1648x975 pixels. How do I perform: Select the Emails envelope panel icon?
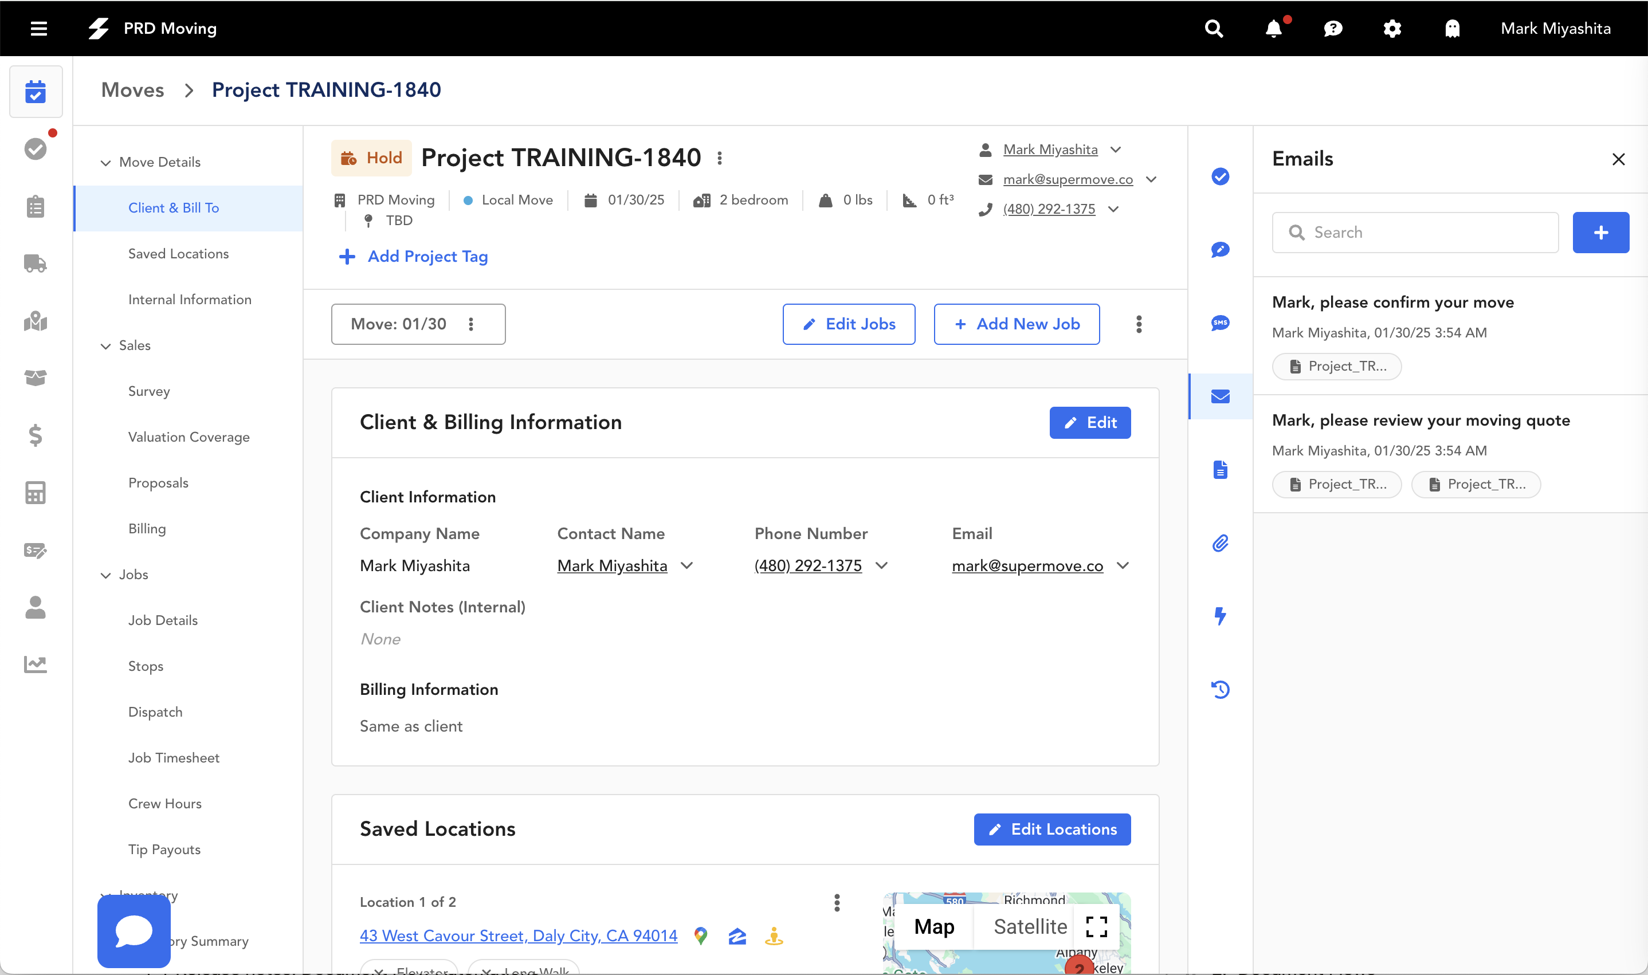(x=1220, y=396)
